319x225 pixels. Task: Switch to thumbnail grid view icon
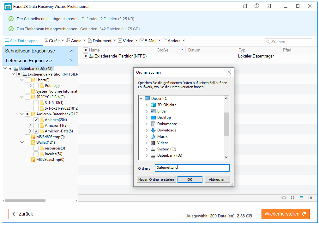[x=292, y=198]
